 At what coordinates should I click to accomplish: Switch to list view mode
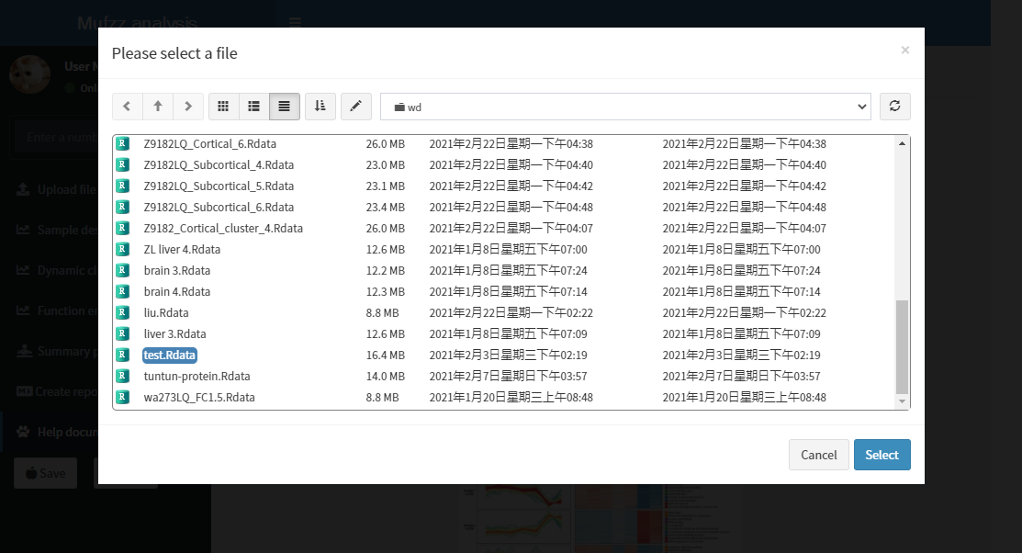pos(253,107)
